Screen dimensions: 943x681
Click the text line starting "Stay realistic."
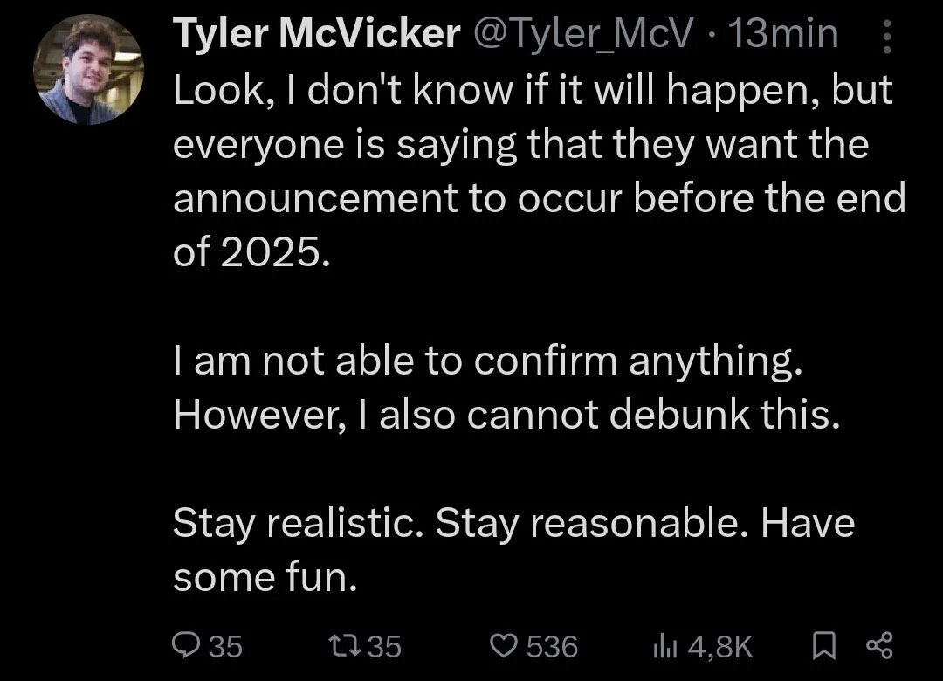[513, 523]
